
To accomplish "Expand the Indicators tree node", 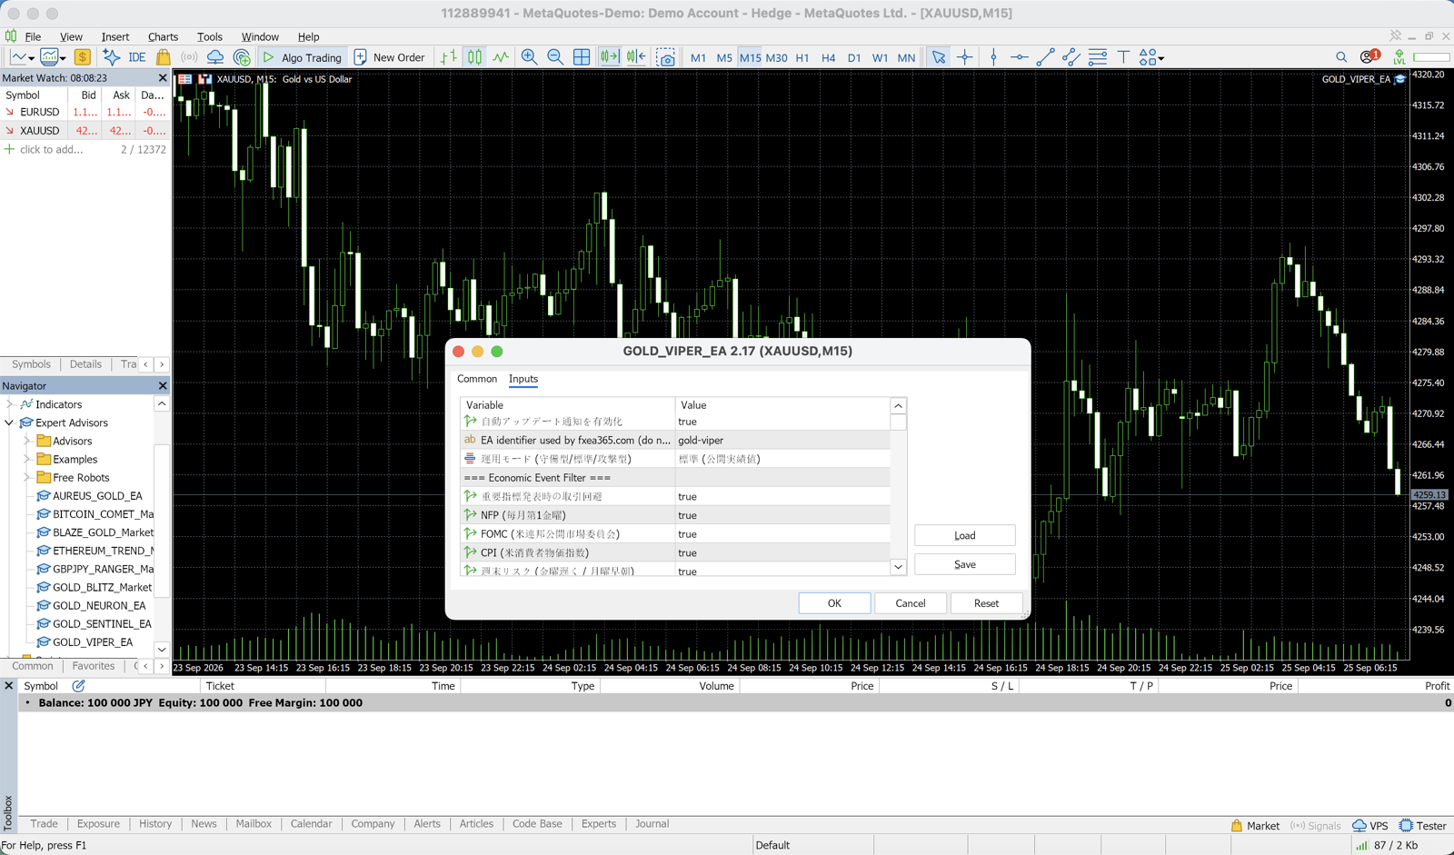I will [x=10, y=404].
